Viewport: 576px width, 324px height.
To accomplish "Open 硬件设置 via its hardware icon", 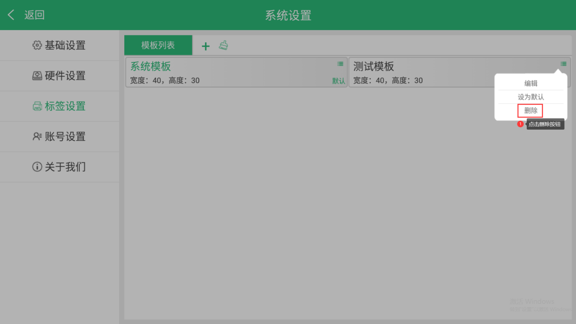I will click(37, 76).
